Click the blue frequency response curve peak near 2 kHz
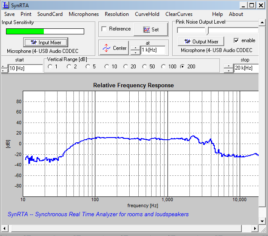 click(x=193, y=136)
